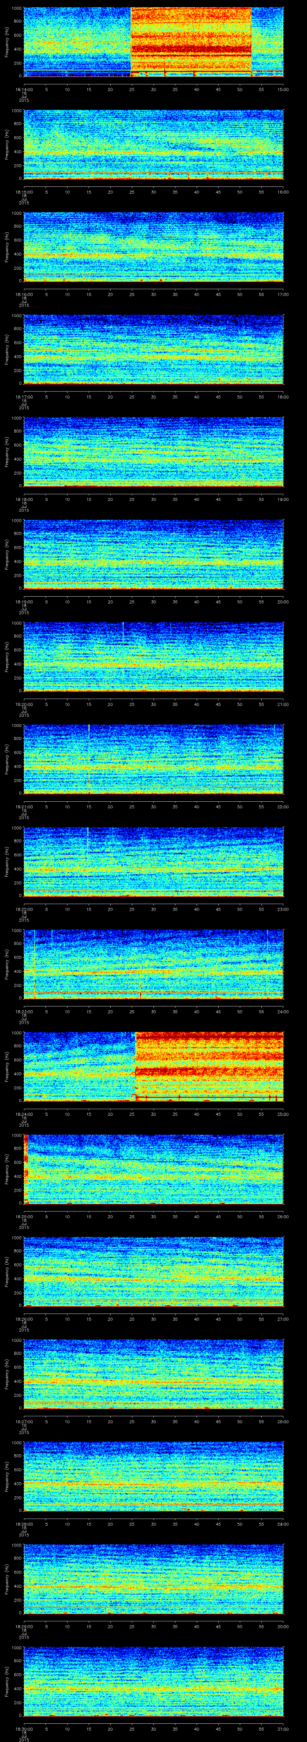307x1742 pixels.
Task: Click the '28:00' end time label
Action: click(283, 1421)
